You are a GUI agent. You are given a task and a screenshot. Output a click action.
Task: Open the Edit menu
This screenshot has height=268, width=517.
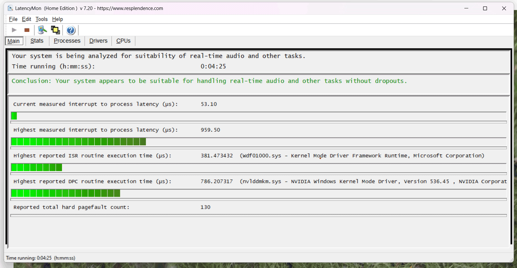coord(26,19)
